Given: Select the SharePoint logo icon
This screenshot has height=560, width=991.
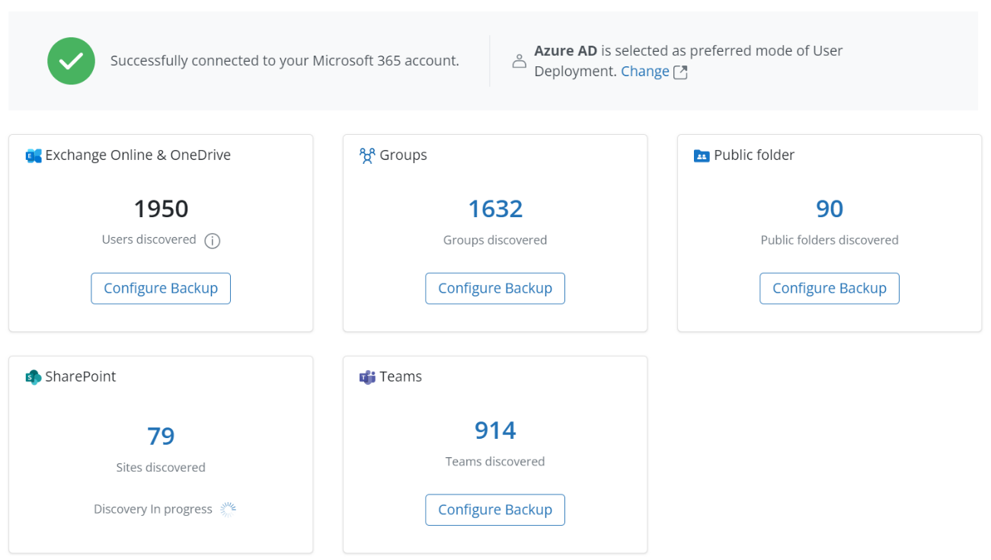Looking at the screenshot, I should point(34,377).
